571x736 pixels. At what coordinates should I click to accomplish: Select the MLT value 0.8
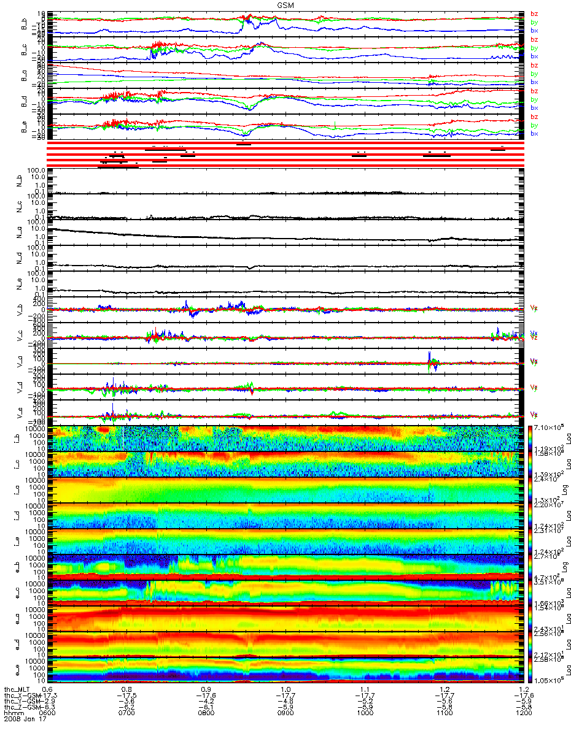[126, 690]
